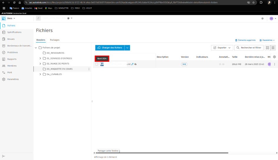Open the Membres section icon
Screen dimensions: 278x160
point(4,66)
